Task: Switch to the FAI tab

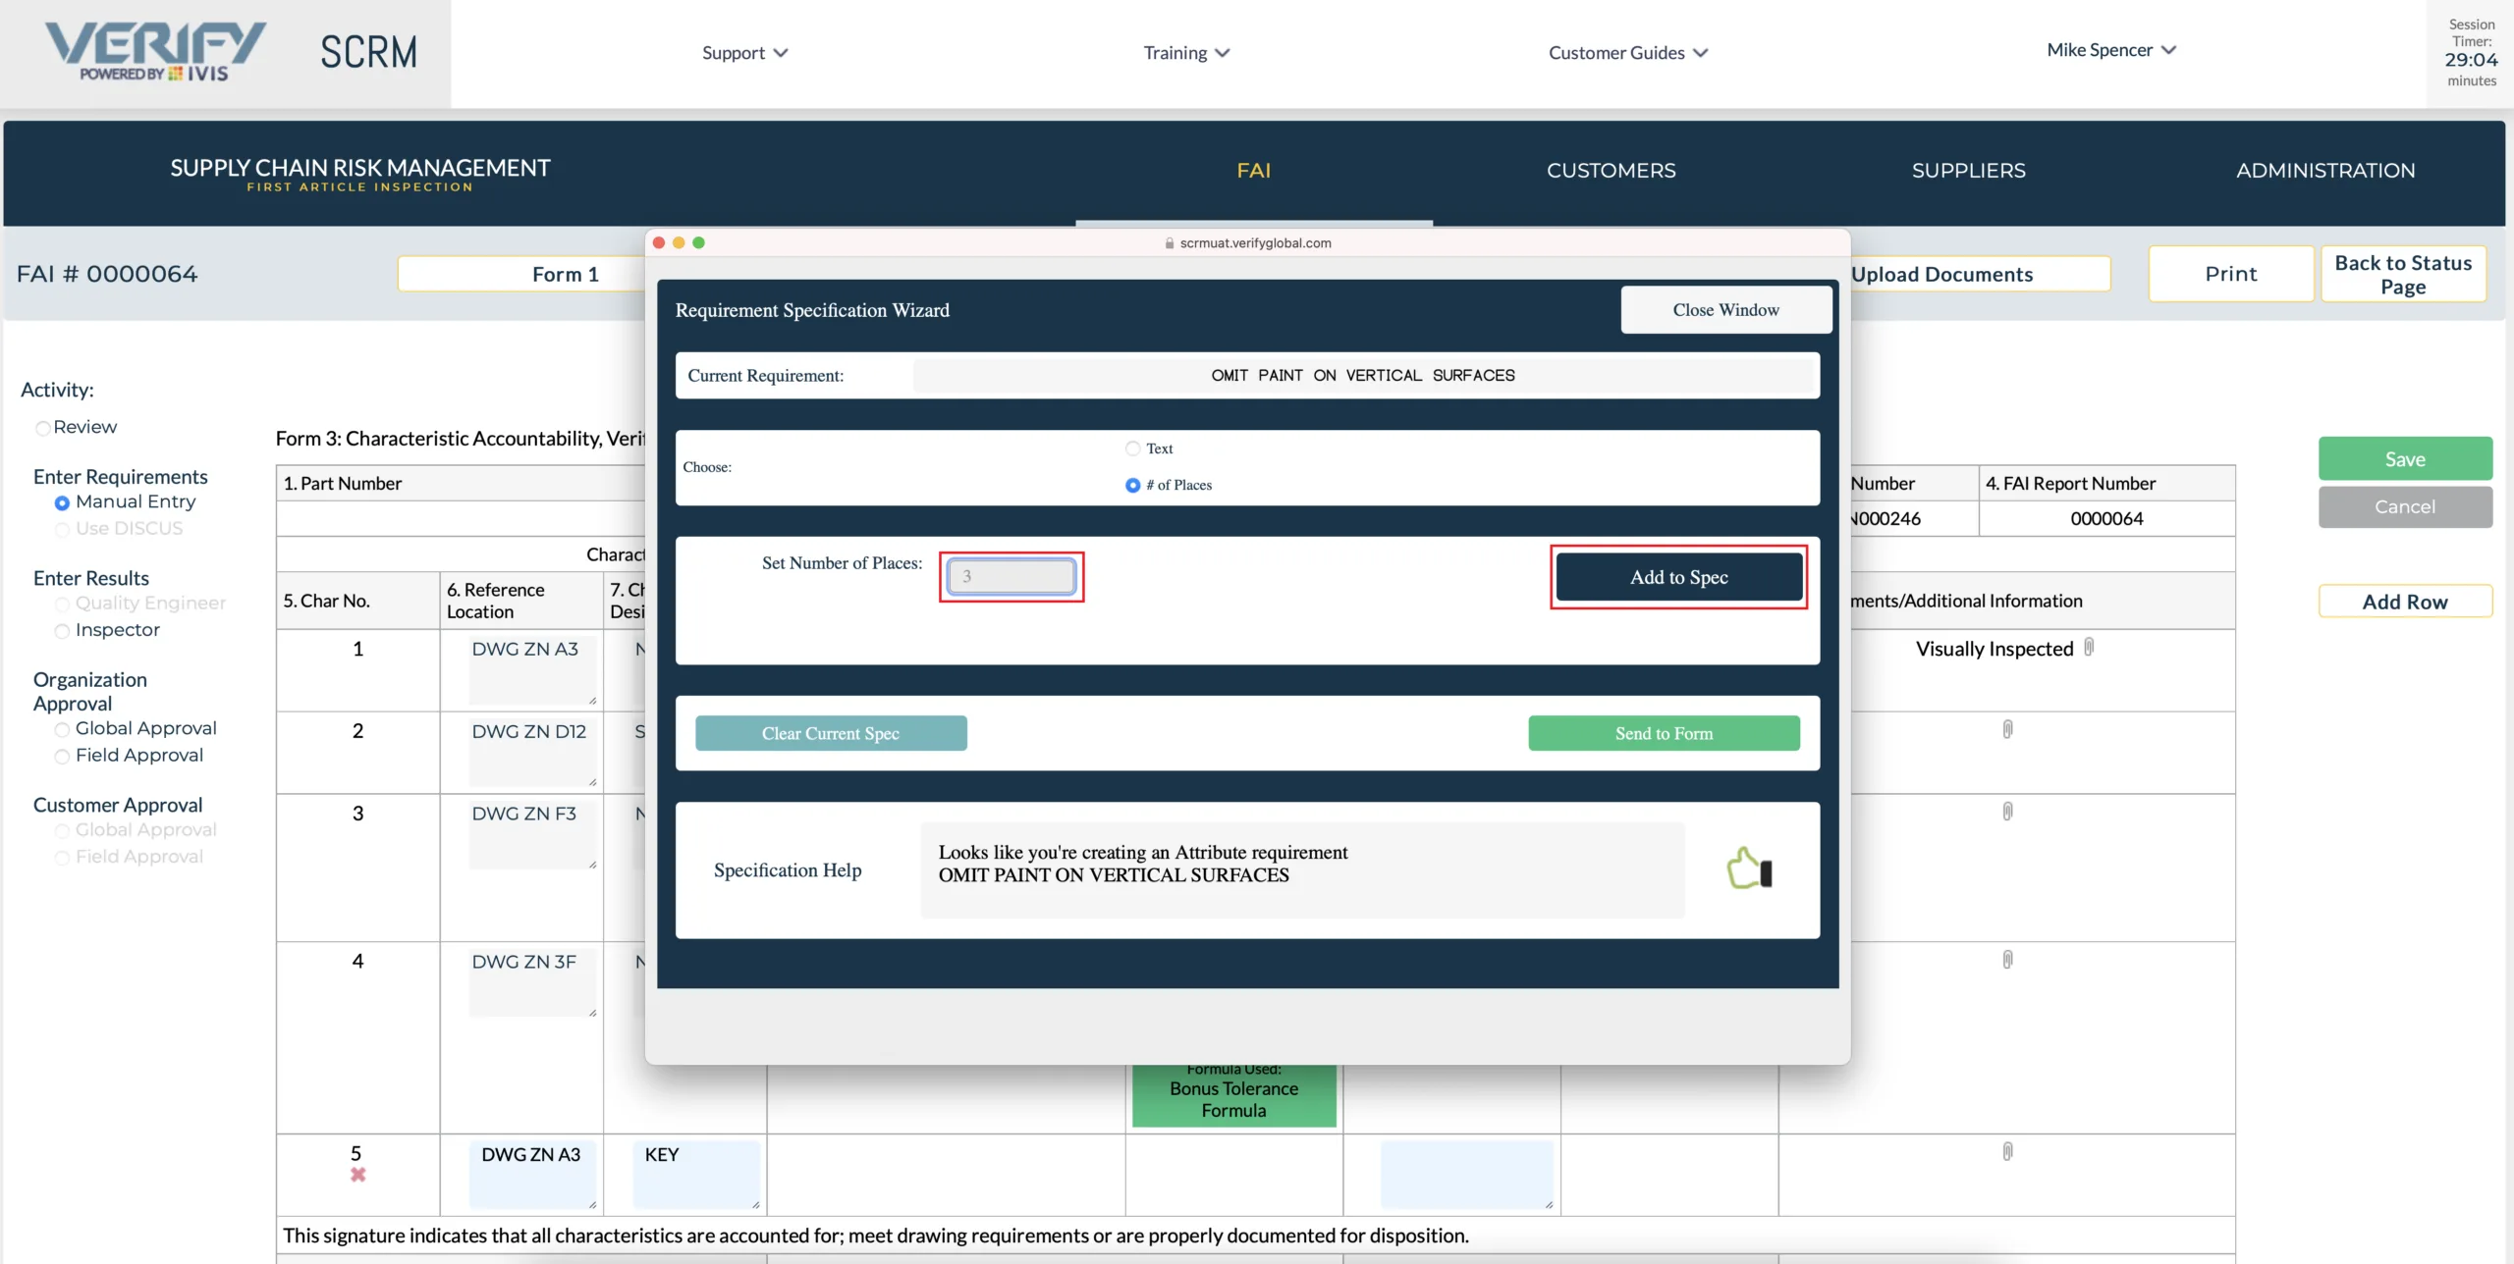Action: click(x=1254, y=171)
